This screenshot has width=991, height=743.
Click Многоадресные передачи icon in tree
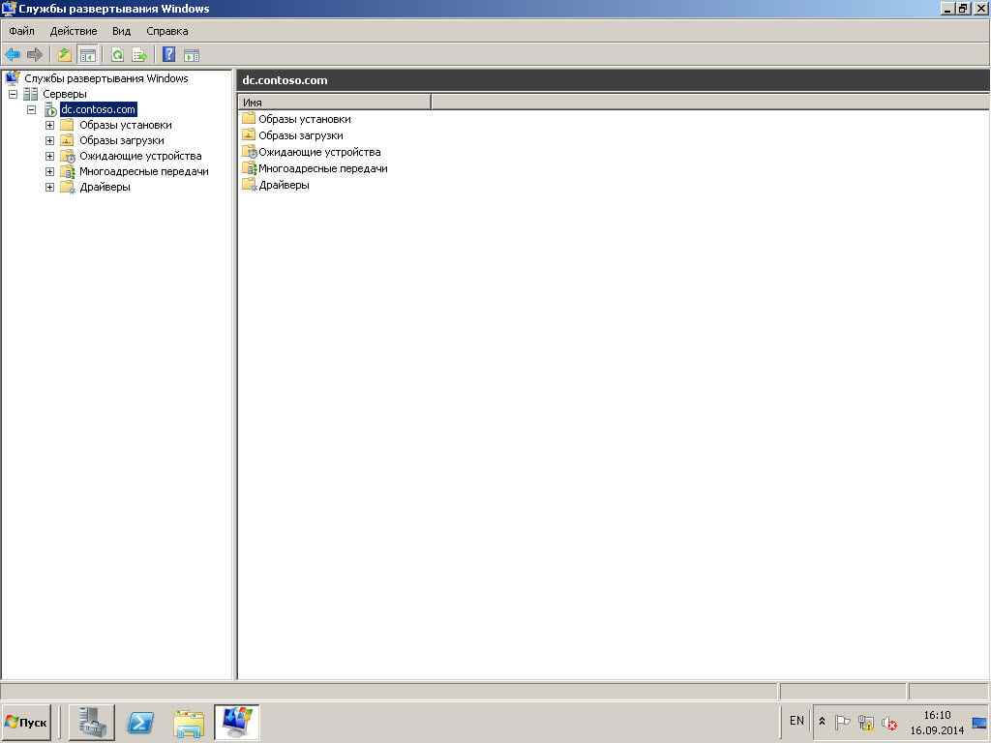tap(68, 171)
